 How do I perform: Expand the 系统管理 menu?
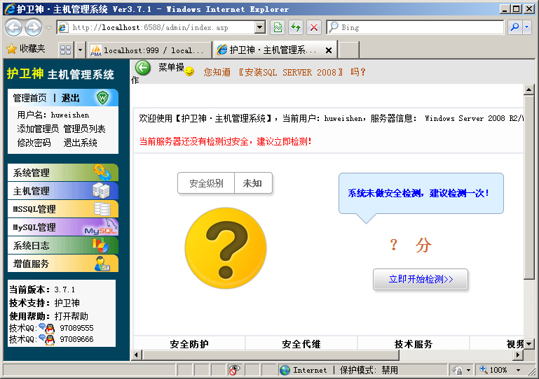point(63,173)
